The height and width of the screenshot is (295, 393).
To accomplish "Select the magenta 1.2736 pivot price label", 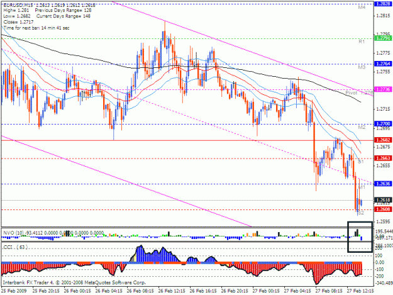I will 383,89.
